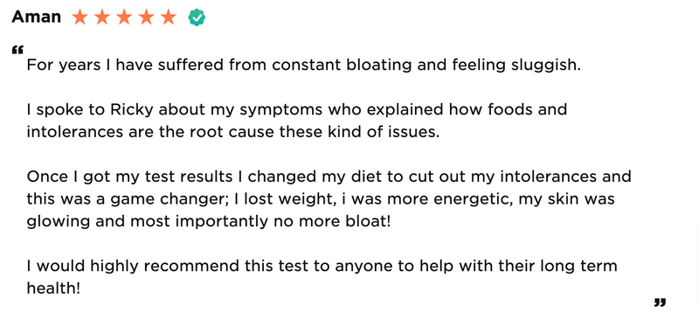This screenshot has height=326, width=699.
Task: Click the fourth orange rating star
Action: 146,17
